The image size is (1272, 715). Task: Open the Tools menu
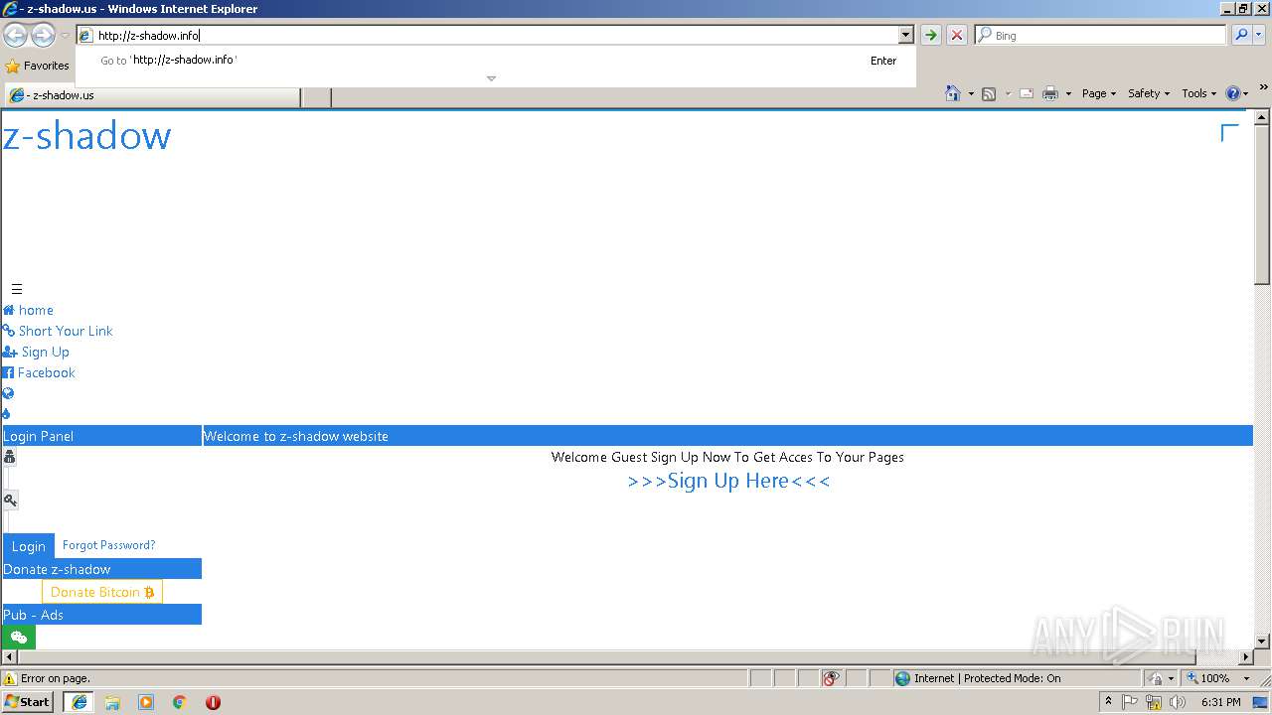[1198, 93]
